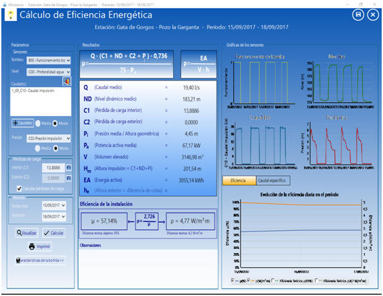
Task: Open Características de la bomba link
Action: [x=40, y=260]
